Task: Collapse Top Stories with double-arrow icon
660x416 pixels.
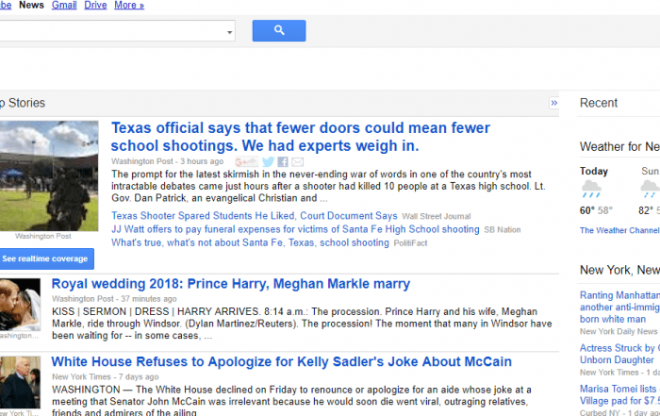Action: point(554,103)
